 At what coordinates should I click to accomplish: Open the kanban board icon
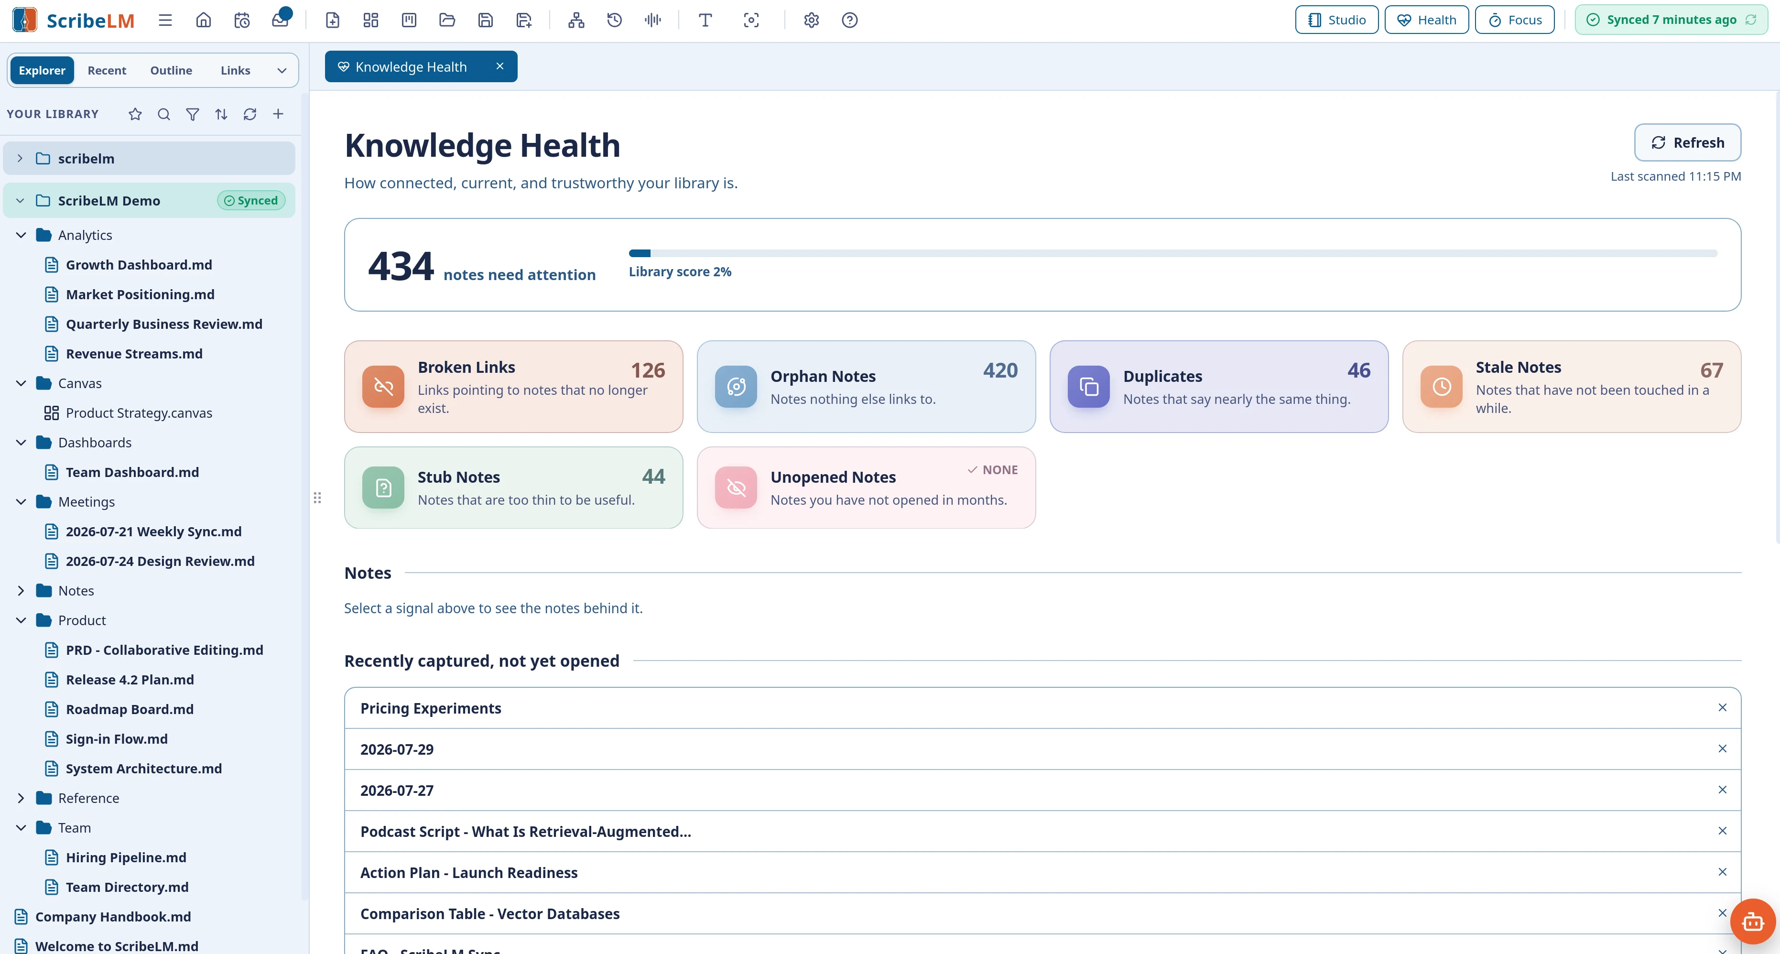pyautogui.click(x=409, y=20)
